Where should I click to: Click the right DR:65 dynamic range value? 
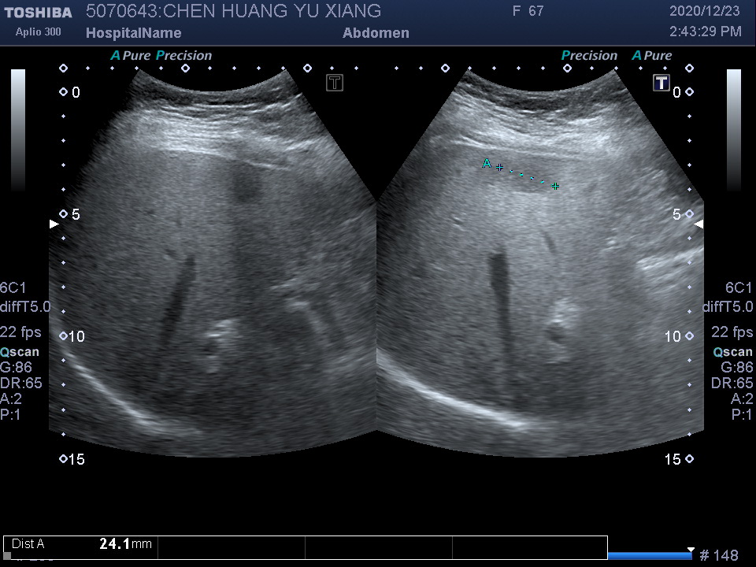[732, 384]
